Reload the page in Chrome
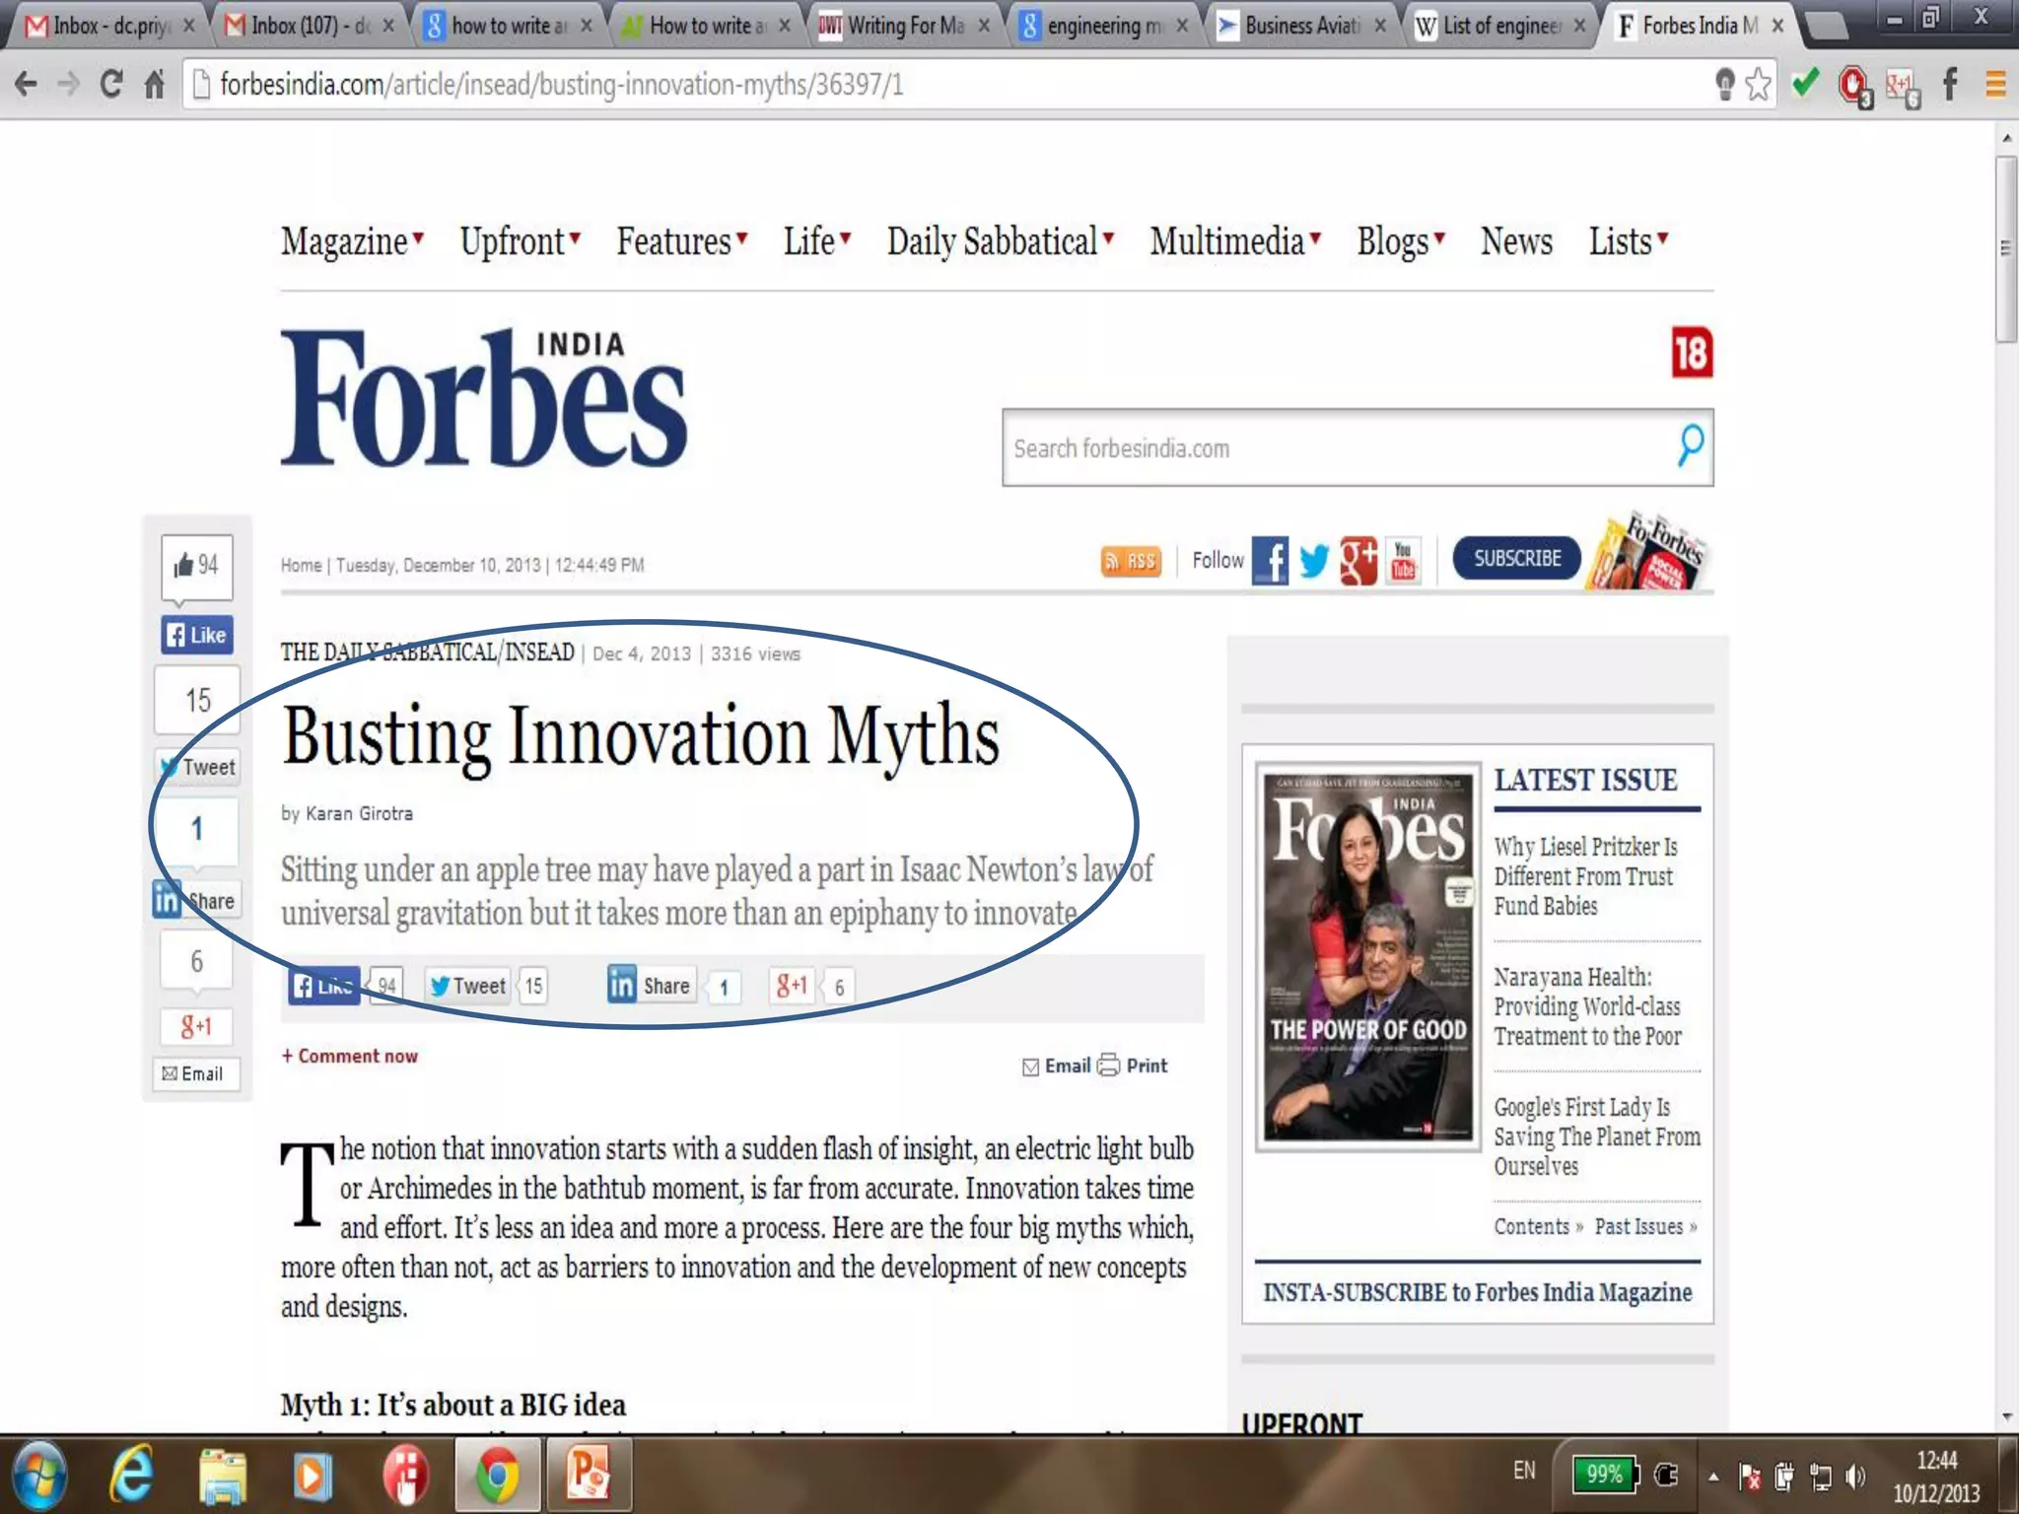Screen dimensions: 2019x1514 coord(111,85)
